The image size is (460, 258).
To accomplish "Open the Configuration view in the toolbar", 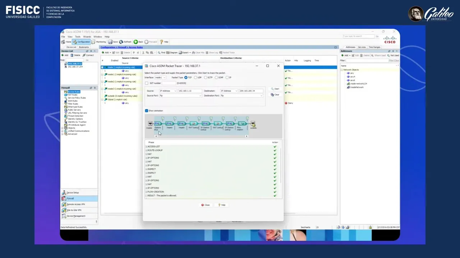I will (82, 42).
